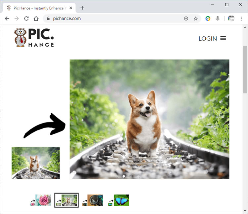
Task: Minimize the browser window
Action: pyautogui.click(x=213, y=5)
